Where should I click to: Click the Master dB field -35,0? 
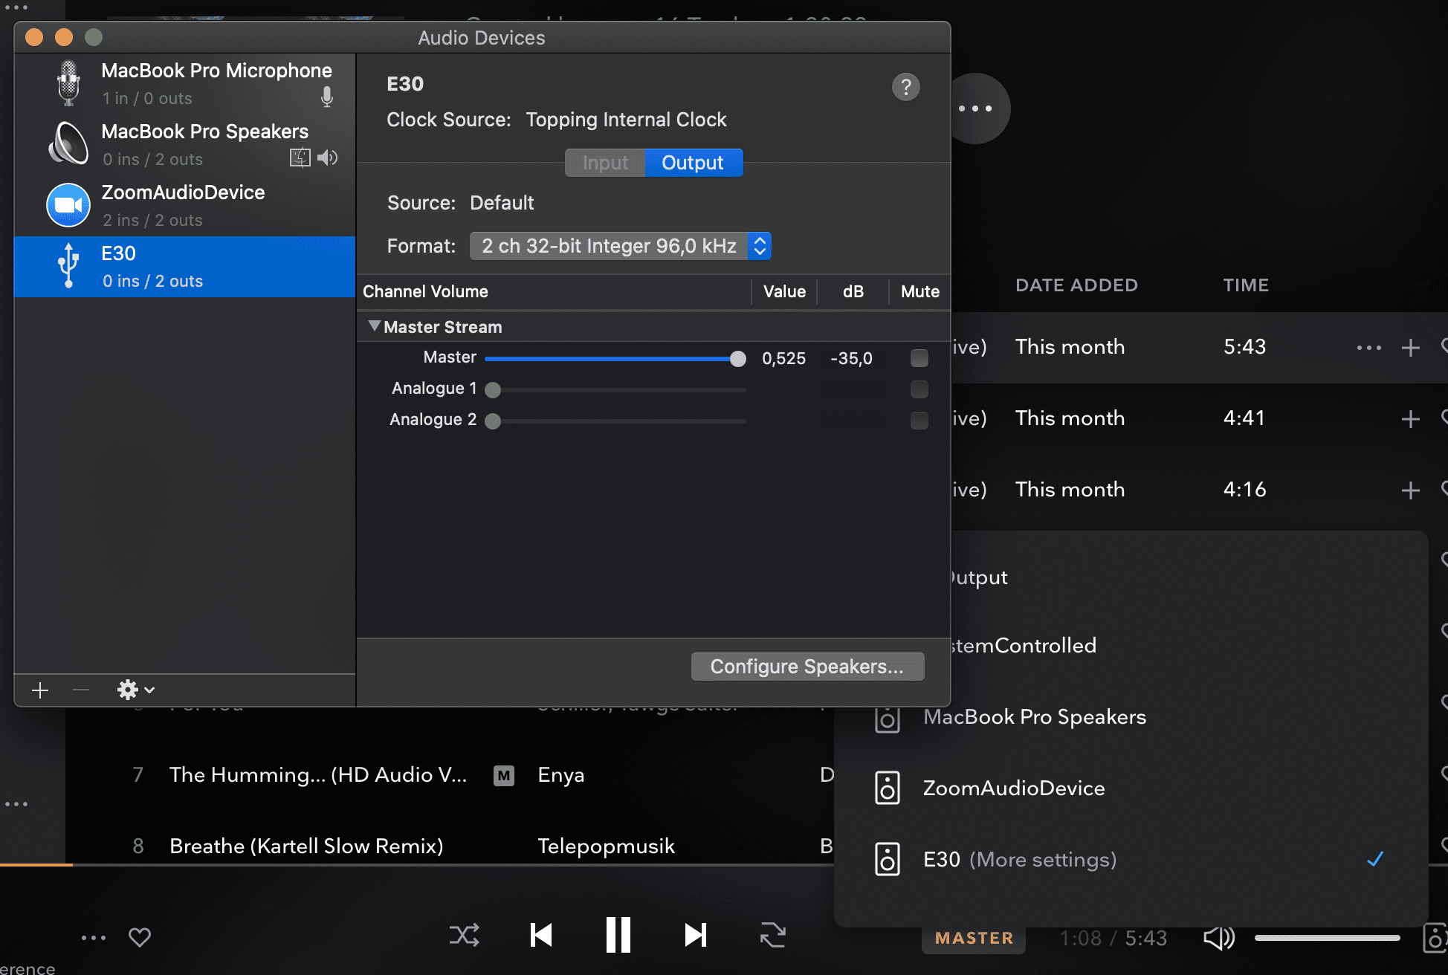tap(851, 359)
